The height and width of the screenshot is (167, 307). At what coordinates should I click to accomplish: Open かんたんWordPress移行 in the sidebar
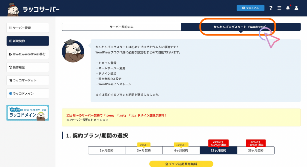[x=28, y=54]
